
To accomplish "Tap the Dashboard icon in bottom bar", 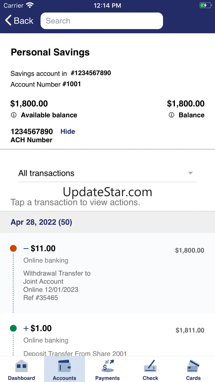I will [21, 366].
